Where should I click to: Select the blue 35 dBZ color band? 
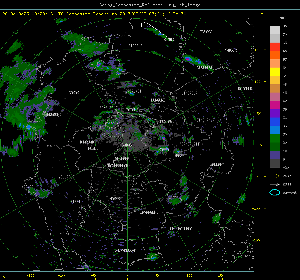(275, 122)
